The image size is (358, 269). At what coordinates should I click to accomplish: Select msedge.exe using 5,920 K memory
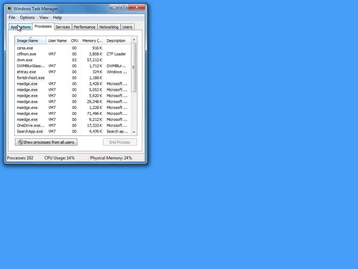click(73, 96)
